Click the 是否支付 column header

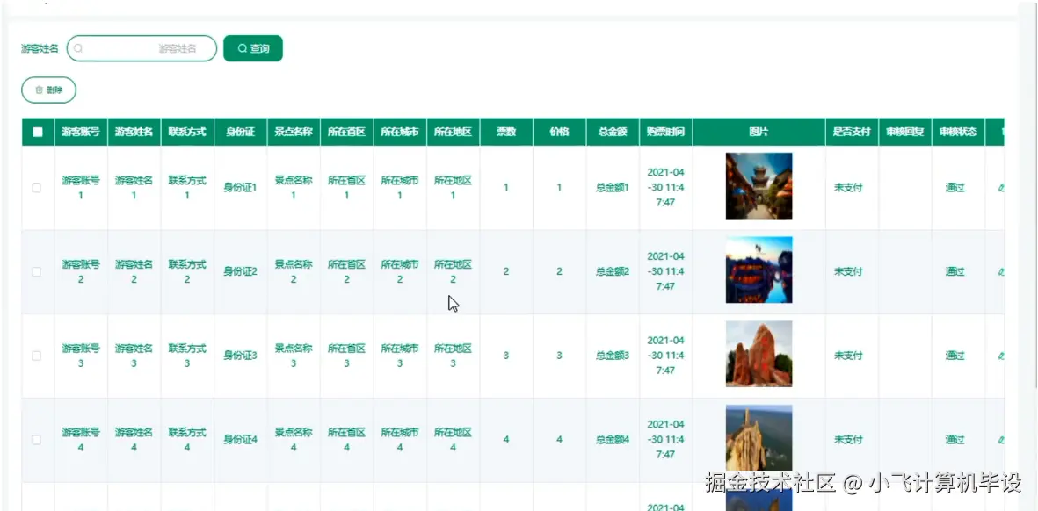852,132
